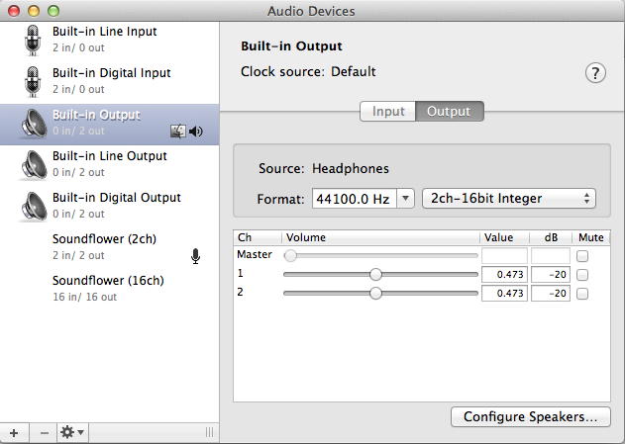Viewport: 625px width, 444px height.
Task: Click the Soundflower (2ch) default input microphone icon
Action: 196,257
